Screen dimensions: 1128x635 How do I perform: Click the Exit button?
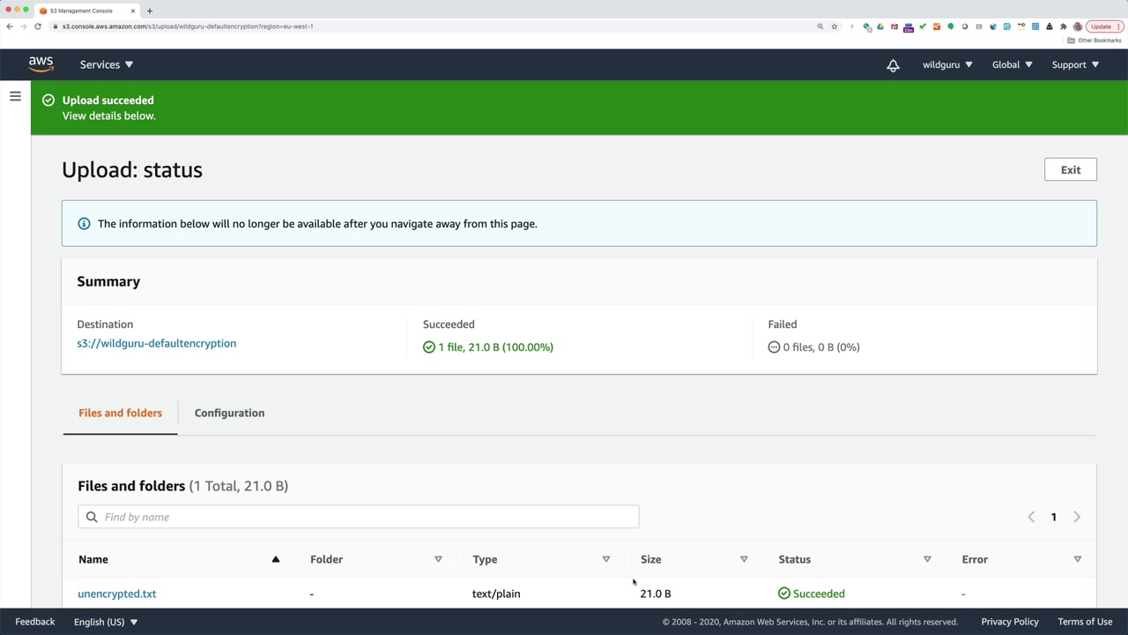click(x=1071, y=169)
